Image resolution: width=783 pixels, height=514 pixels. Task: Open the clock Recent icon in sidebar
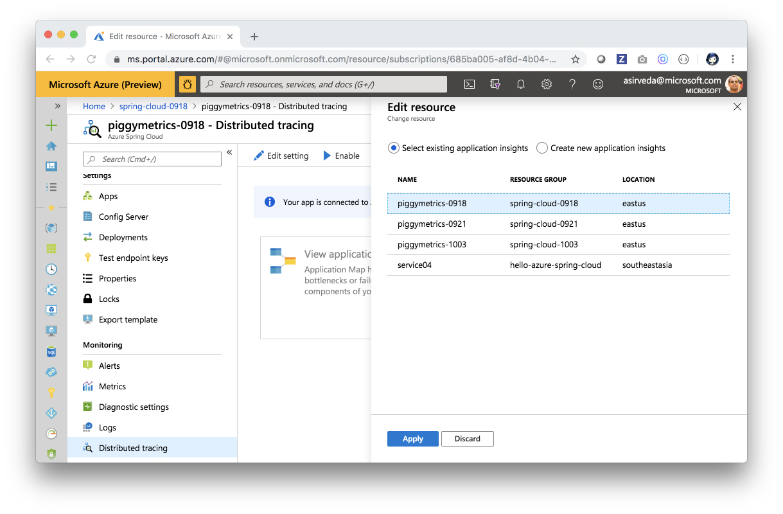51,269
